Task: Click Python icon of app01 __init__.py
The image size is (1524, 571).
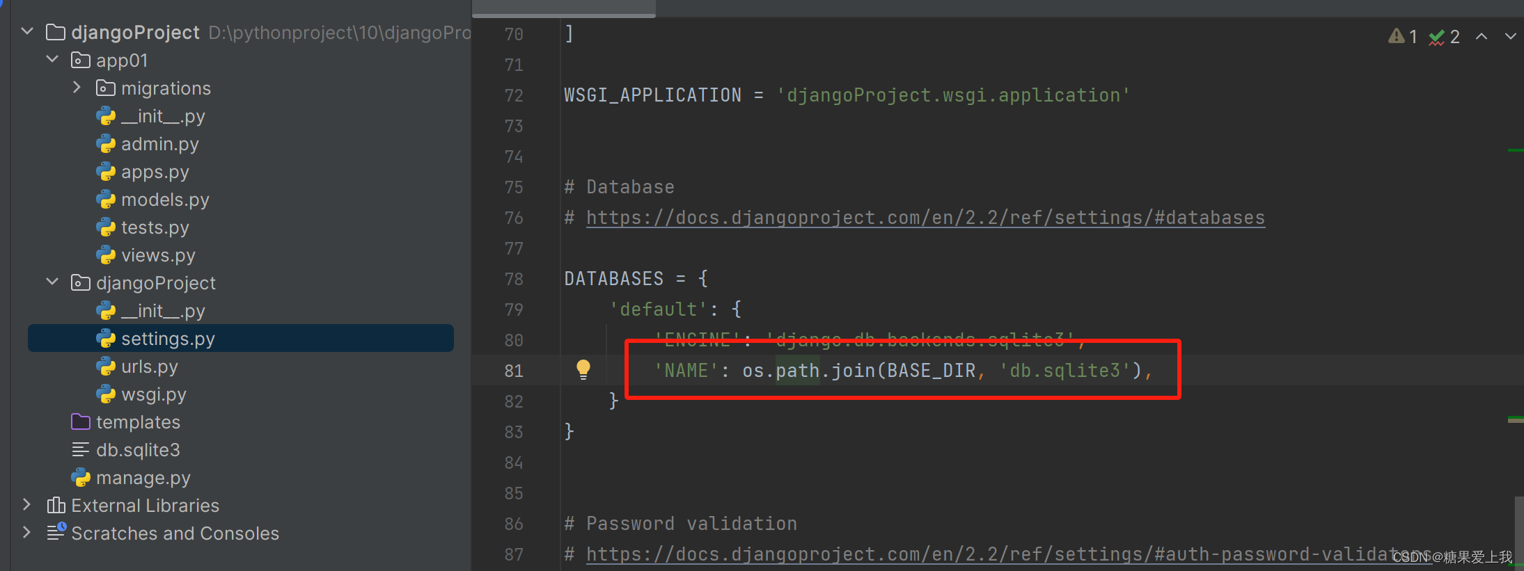Action: [x=106, y=116]
